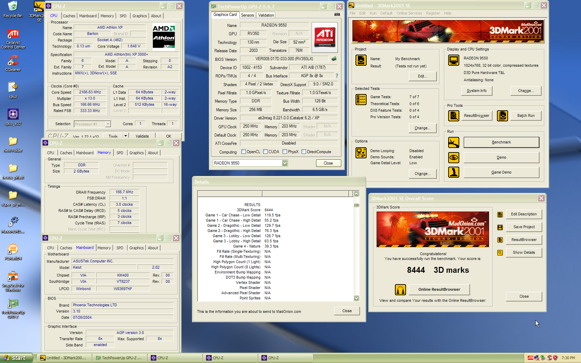Switch to Sensors tab in GPU-Z
Viewport: 581px width, 363px height.
pos(248,15)
